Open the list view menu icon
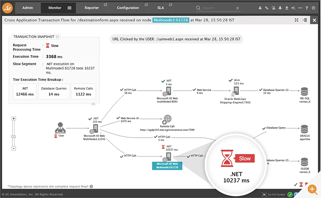The width and height of the screenshot is (321, 198). (x=305, y=20)
